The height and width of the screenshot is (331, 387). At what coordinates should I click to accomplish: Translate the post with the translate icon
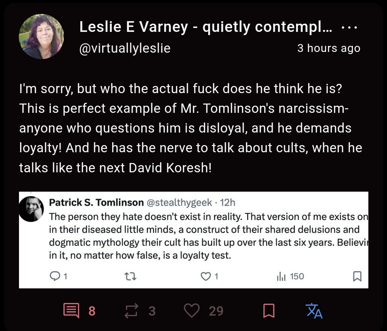pyautogui.click(x=314, y=311)
